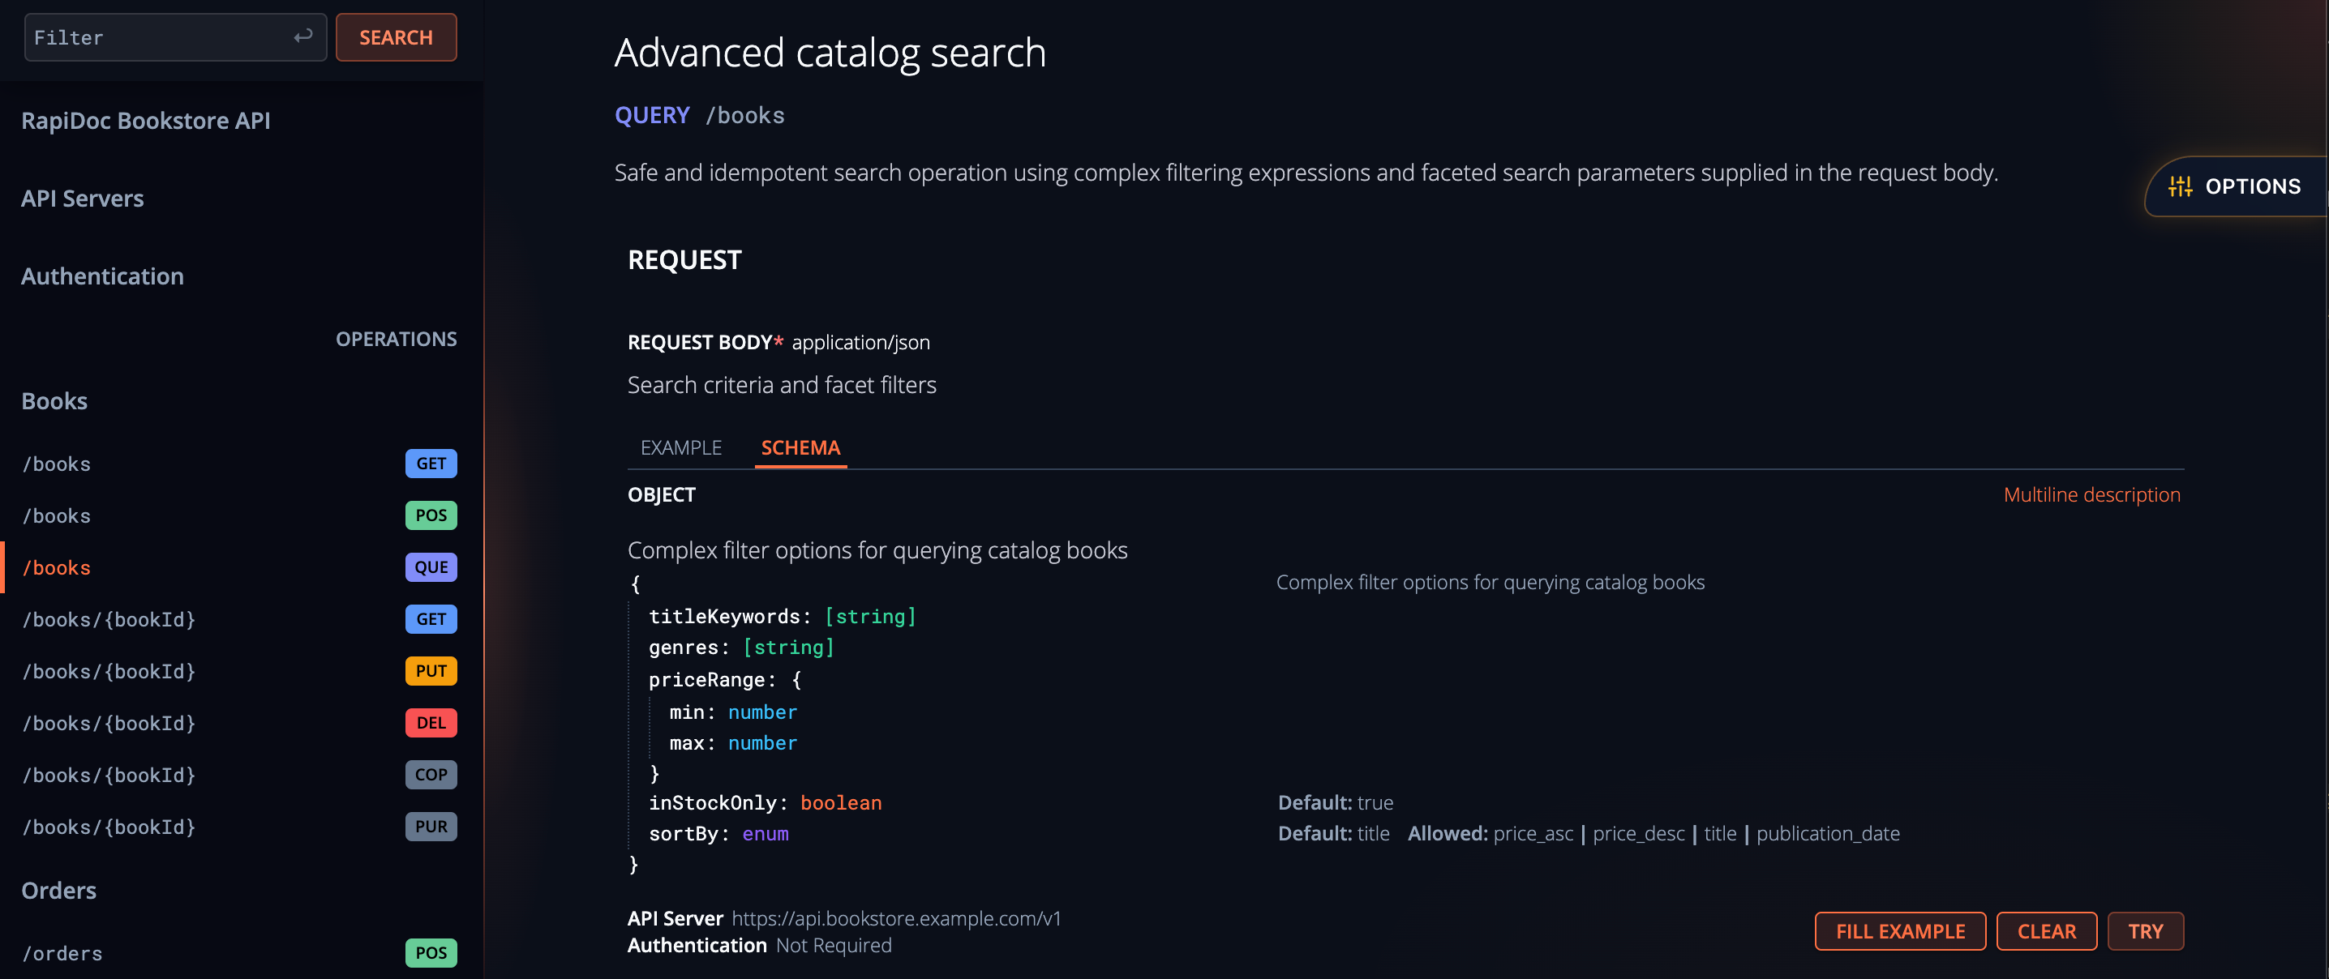2329x979 pixels.
Task: Open the COP /books/{bookId} operation
Action: (x=239, y=775)
